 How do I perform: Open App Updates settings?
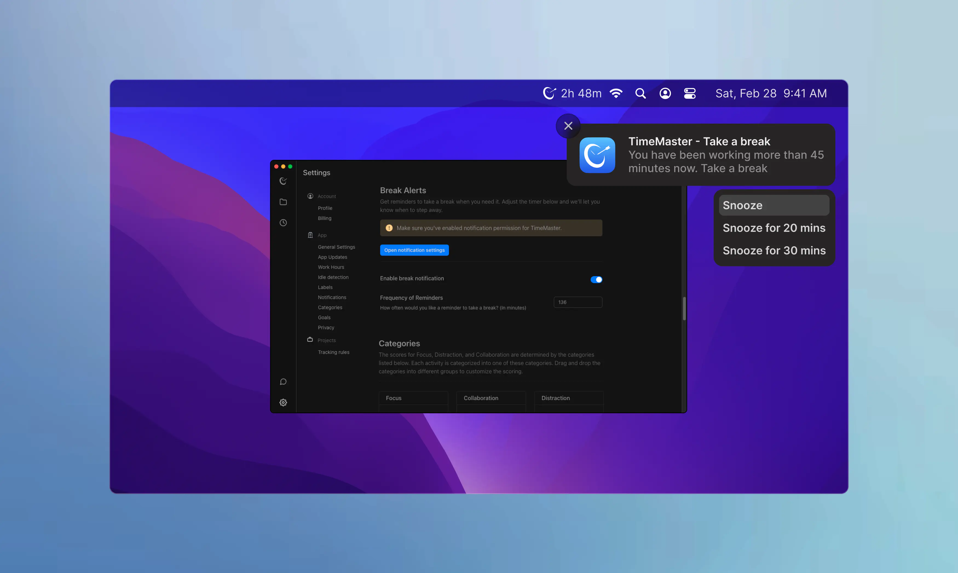tap(333, 257)
